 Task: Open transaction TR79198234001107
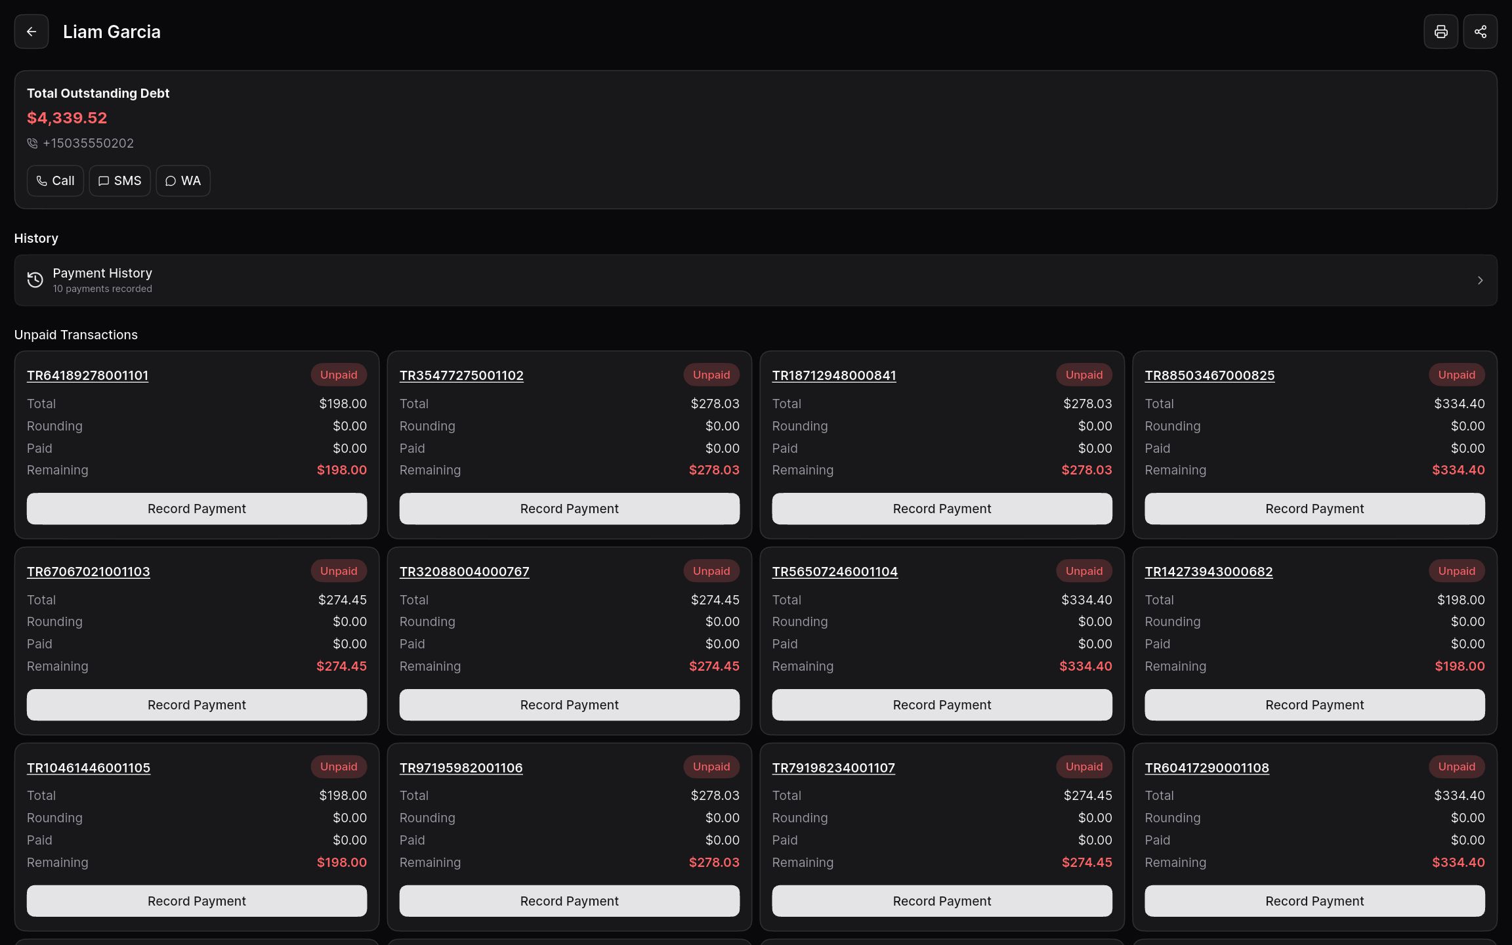click(833, 768)
